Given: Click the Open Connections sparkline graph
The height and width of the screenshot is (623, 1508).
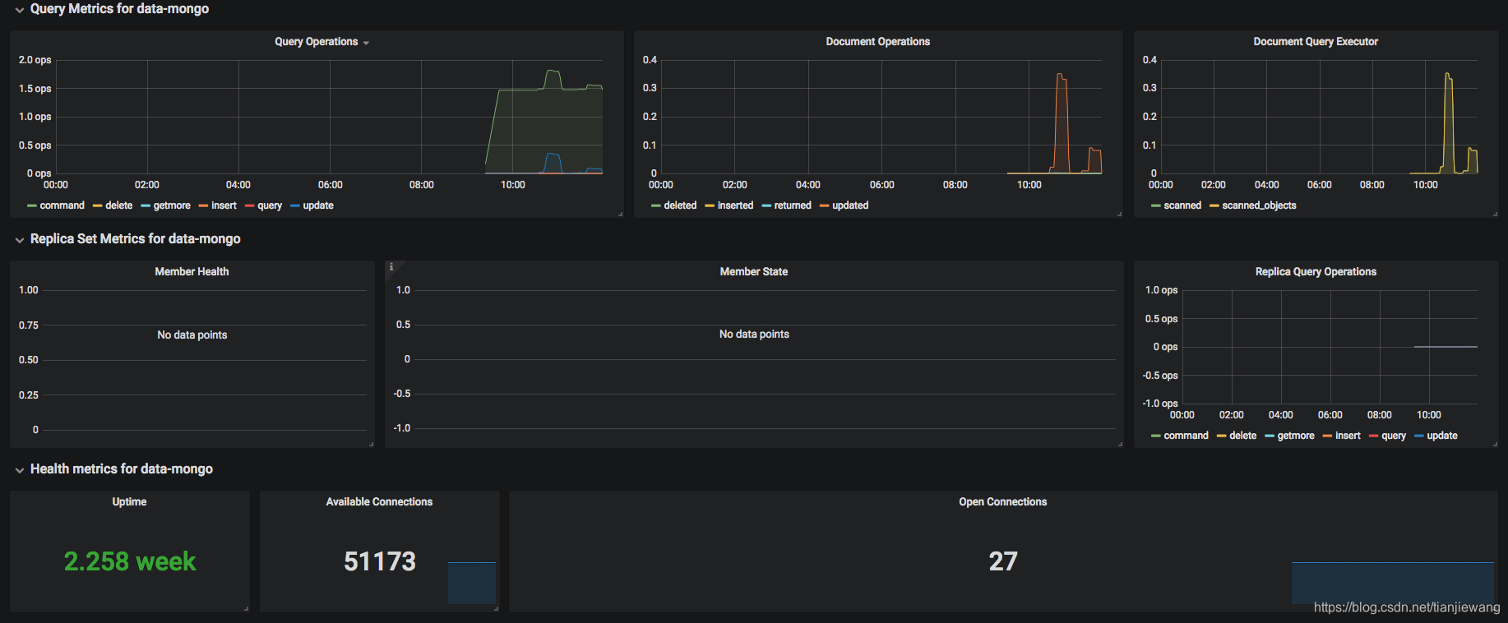Looking at the screenshot, I should click(x=1393, y=583).
